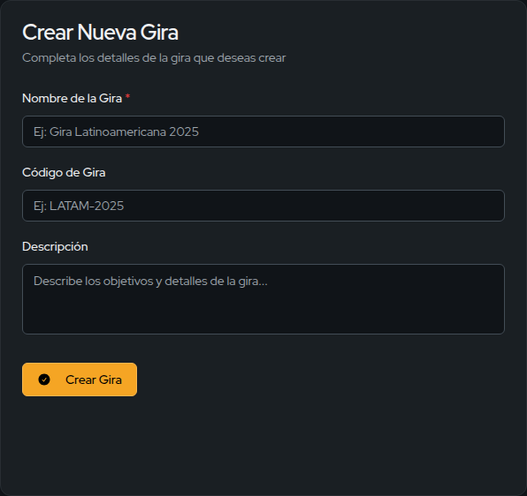The height and width of the screenshot is (496, 527).
Task: Click the 'Descripción' label
Action: (55, 246)
